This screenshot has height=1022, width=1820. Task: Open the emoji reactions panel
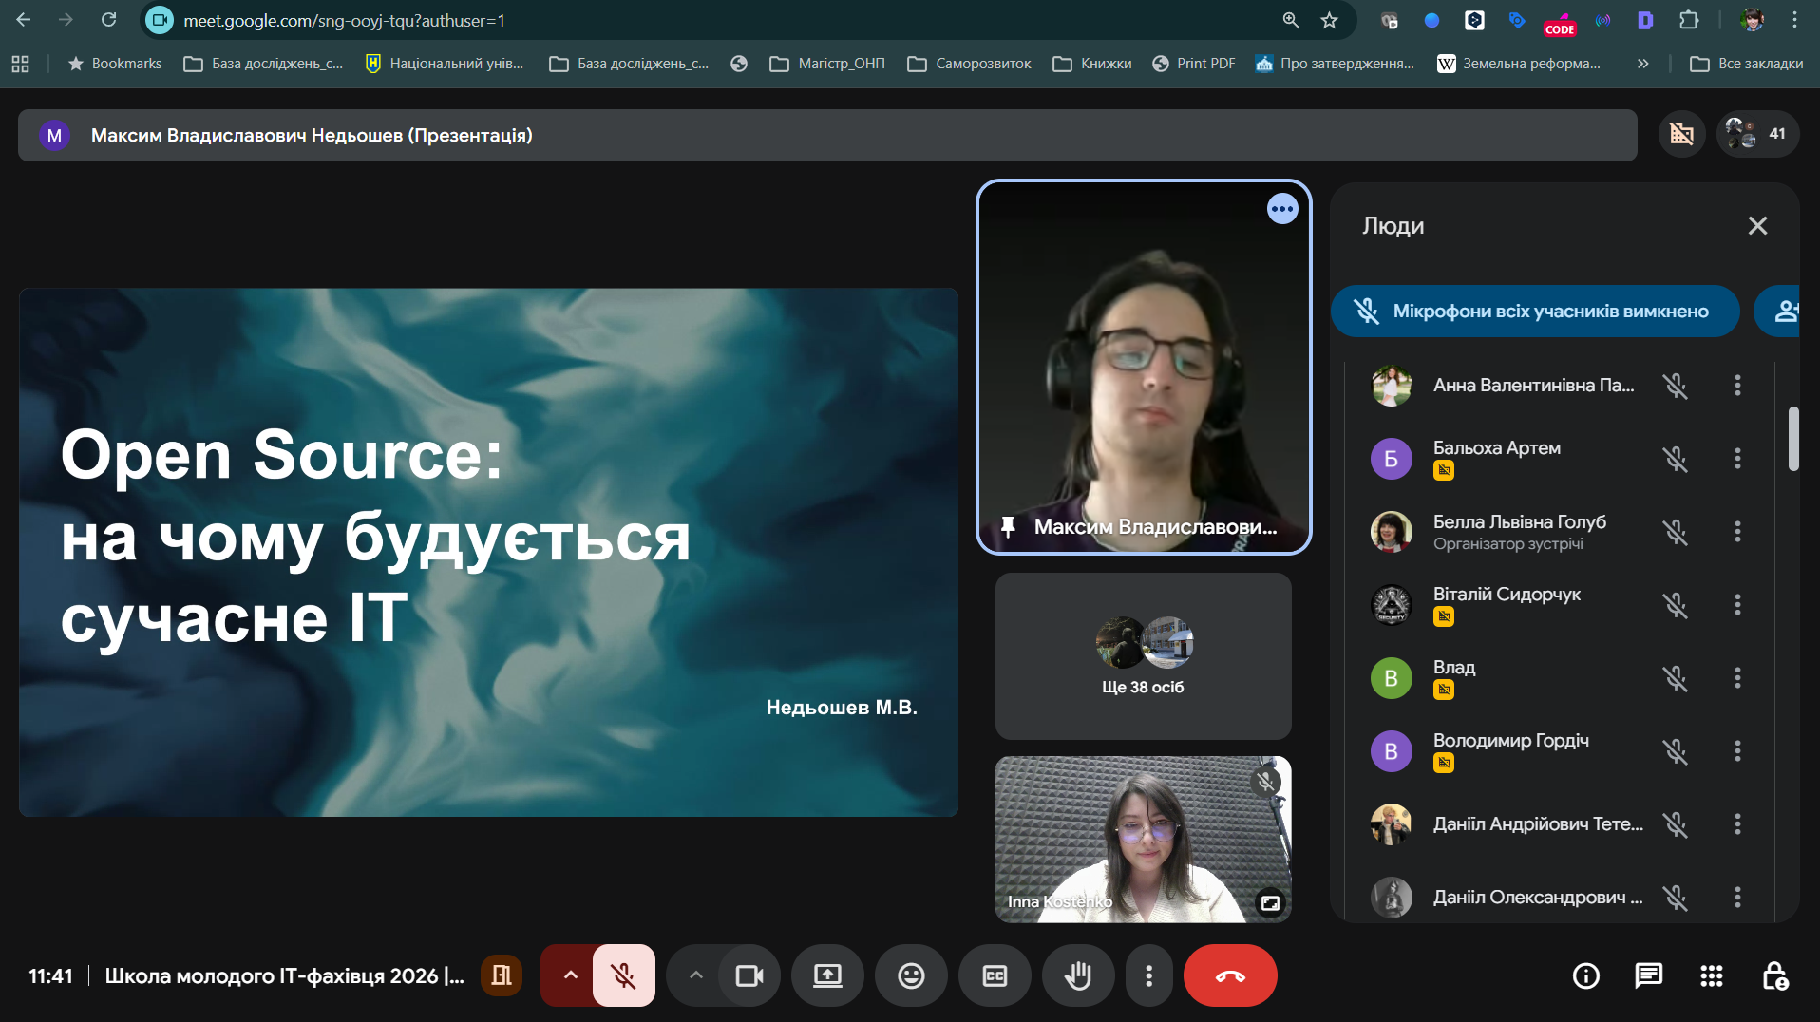pyautogui.click(x=911, y=975)
